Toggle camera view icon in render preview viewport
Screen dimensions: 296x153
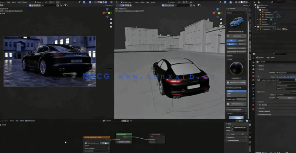coord(111,27)
